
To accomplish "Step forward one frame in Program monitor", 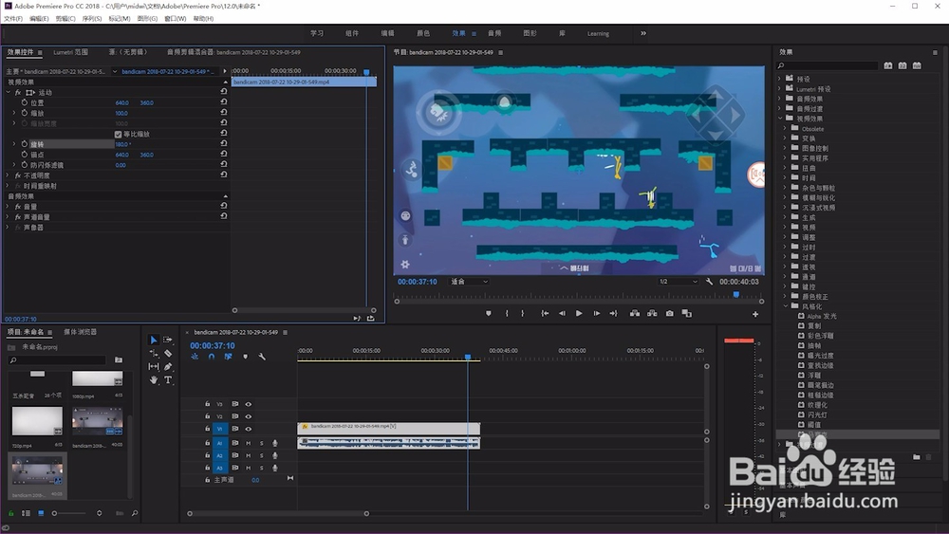I will 596,313.
